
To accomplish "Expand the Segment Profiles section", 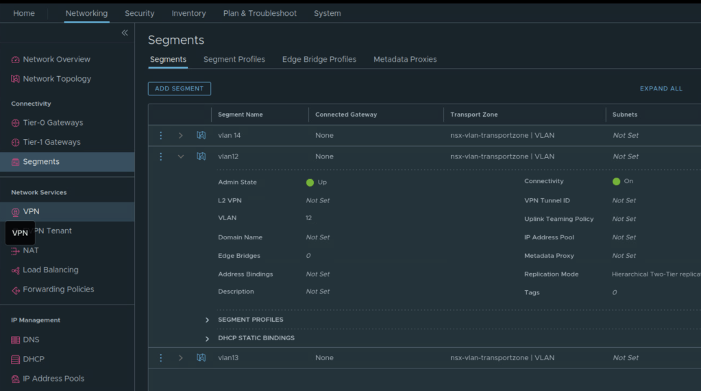I will click(x=208, y=320).
